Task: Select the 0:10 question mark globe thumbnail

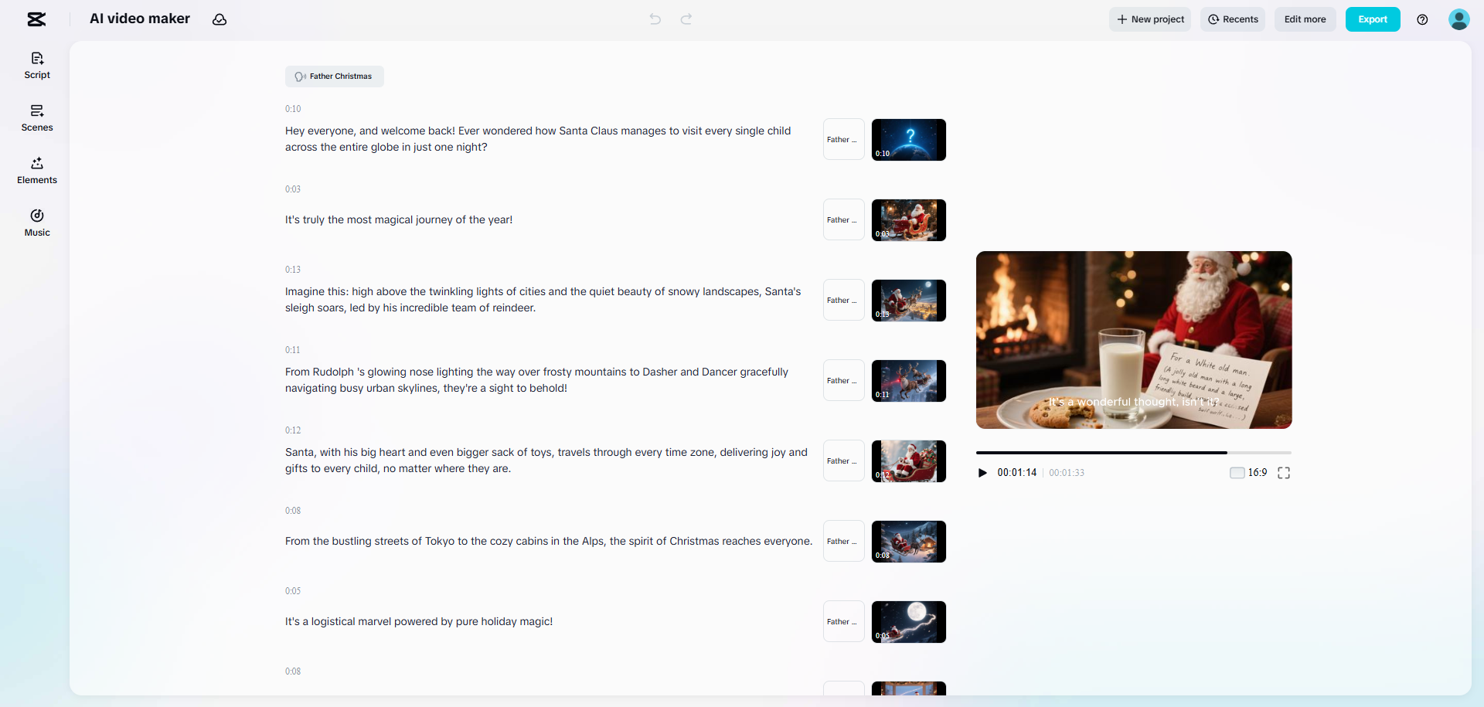Action: [909, 140]
